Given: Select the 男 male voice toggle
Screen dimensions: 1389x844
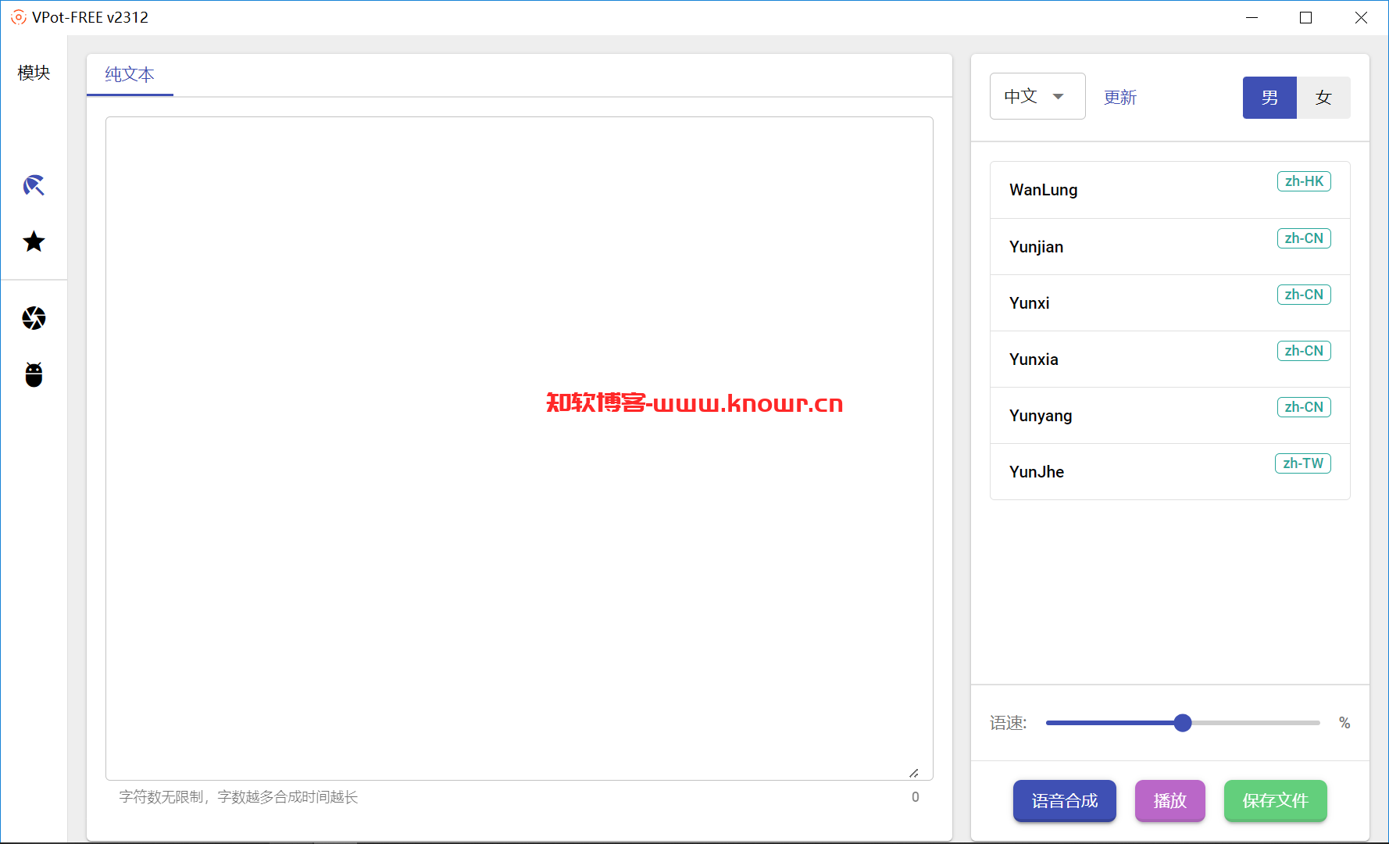Looking at the screenshot, I should pos(1269,98).
